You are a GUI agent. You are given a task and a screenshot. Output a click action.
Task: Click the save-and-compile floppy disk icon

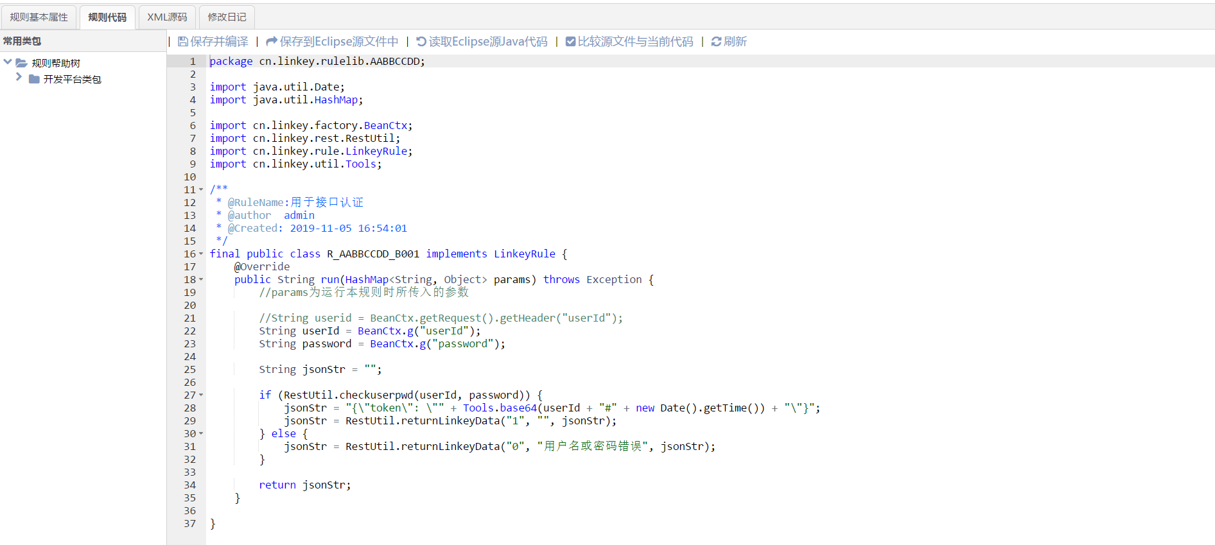pyautogui.click(x=183, y=42)
